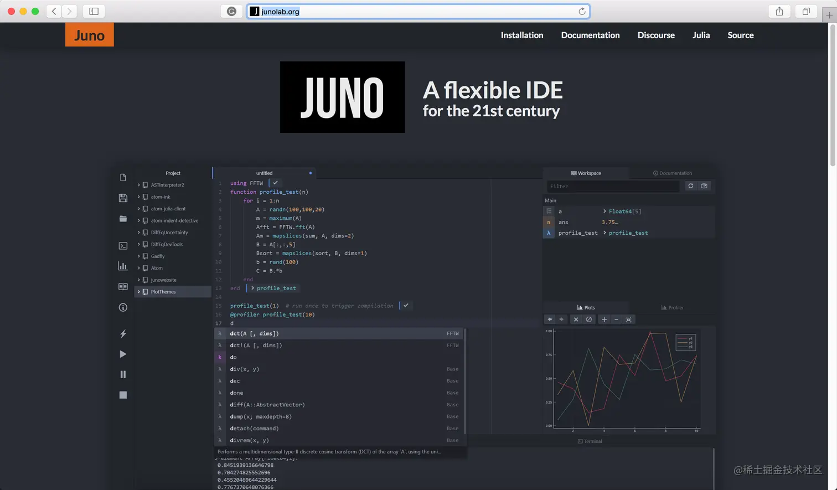Click the Safari share icon
Screen dimensions: 837x490
coord(779,11)
